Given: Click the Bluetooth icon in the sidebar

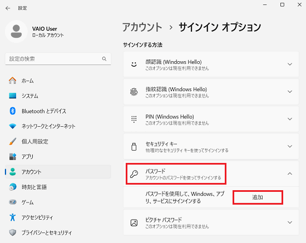Looking at the screenshot, I should (x=12, y=111).
